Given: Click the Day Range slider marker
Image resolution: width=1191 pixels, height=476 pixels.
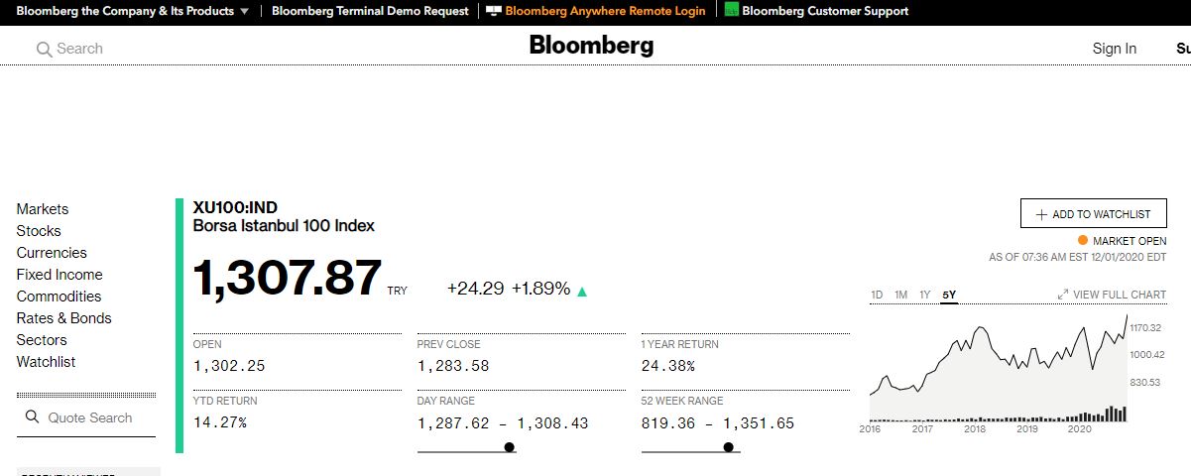Looking at the screenshot, I should (x=510, y=447).
